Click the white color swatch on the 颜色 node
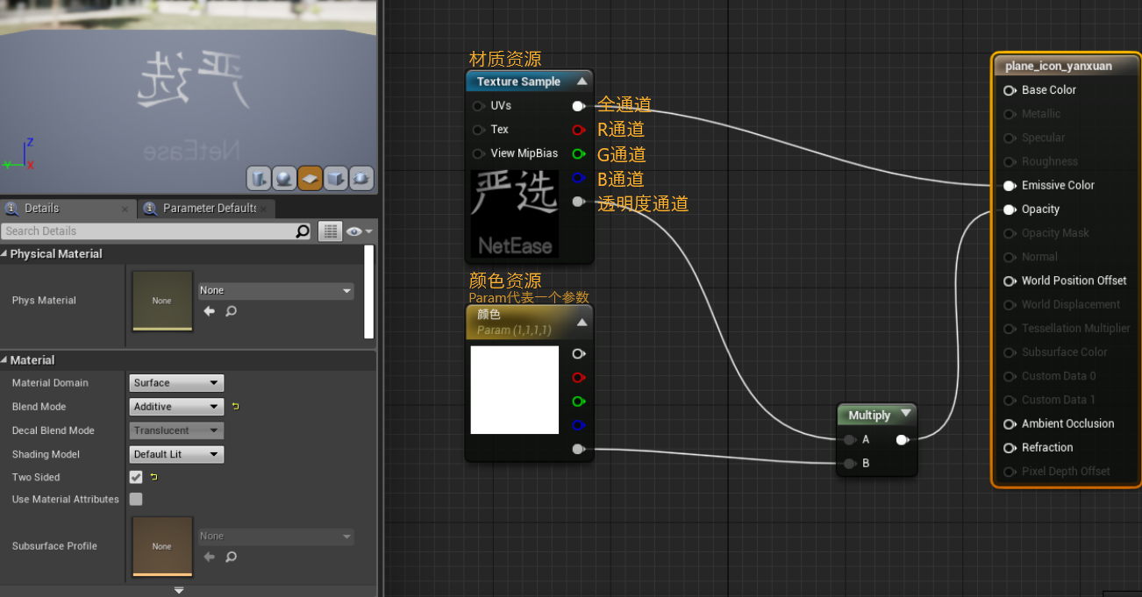Screen dimensions: 1142x597 tap(514, 389)
